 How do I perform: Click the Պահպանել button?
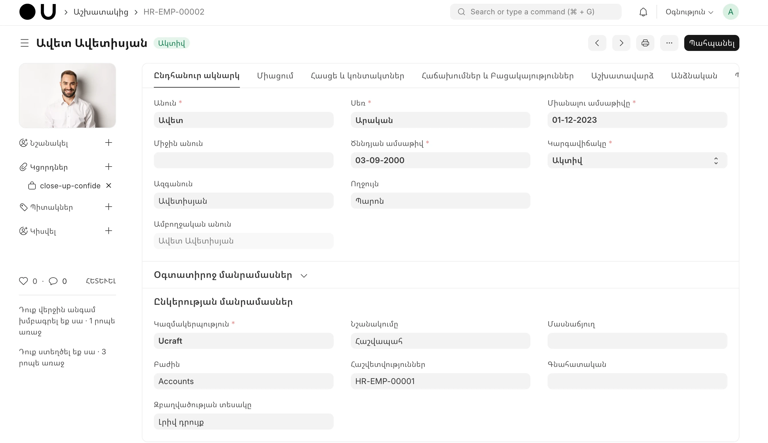coord(712,43)
